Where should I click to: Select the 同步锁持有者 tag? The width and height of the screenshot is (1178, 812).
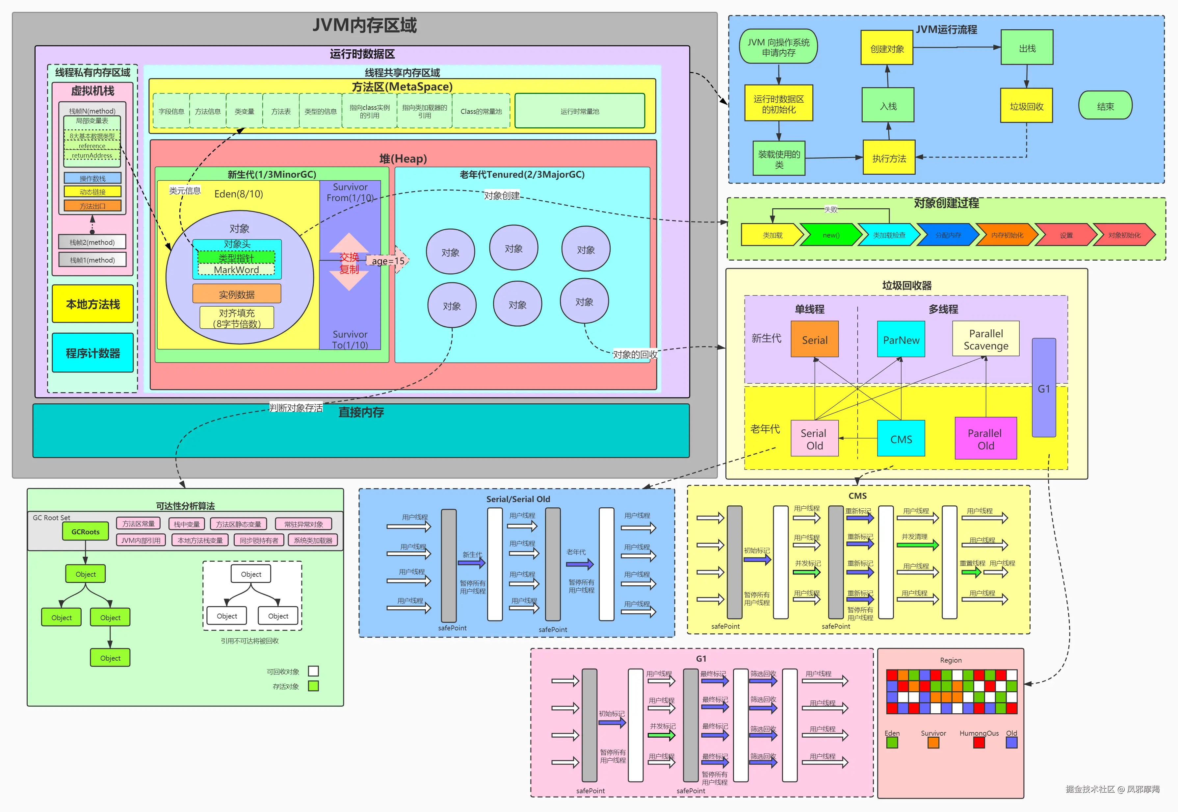[259, 540]
